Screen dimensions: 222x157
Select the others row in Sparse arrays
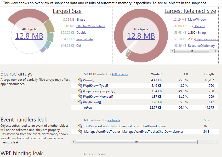pyautogui.click(x=88, y=107)
